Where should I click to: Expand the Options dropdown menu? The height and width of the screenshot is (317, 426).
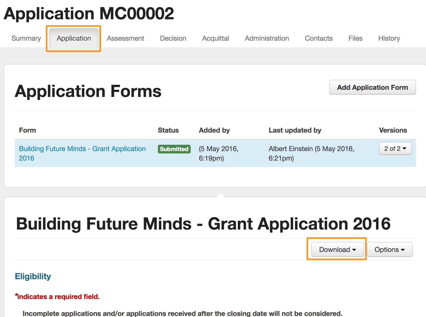[389, 250]
